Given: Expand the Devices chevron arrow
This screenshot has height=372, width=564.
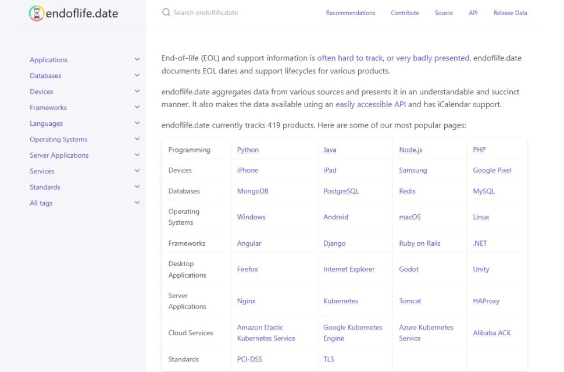Looking at the screenshot, I should (x=137, y=91).
